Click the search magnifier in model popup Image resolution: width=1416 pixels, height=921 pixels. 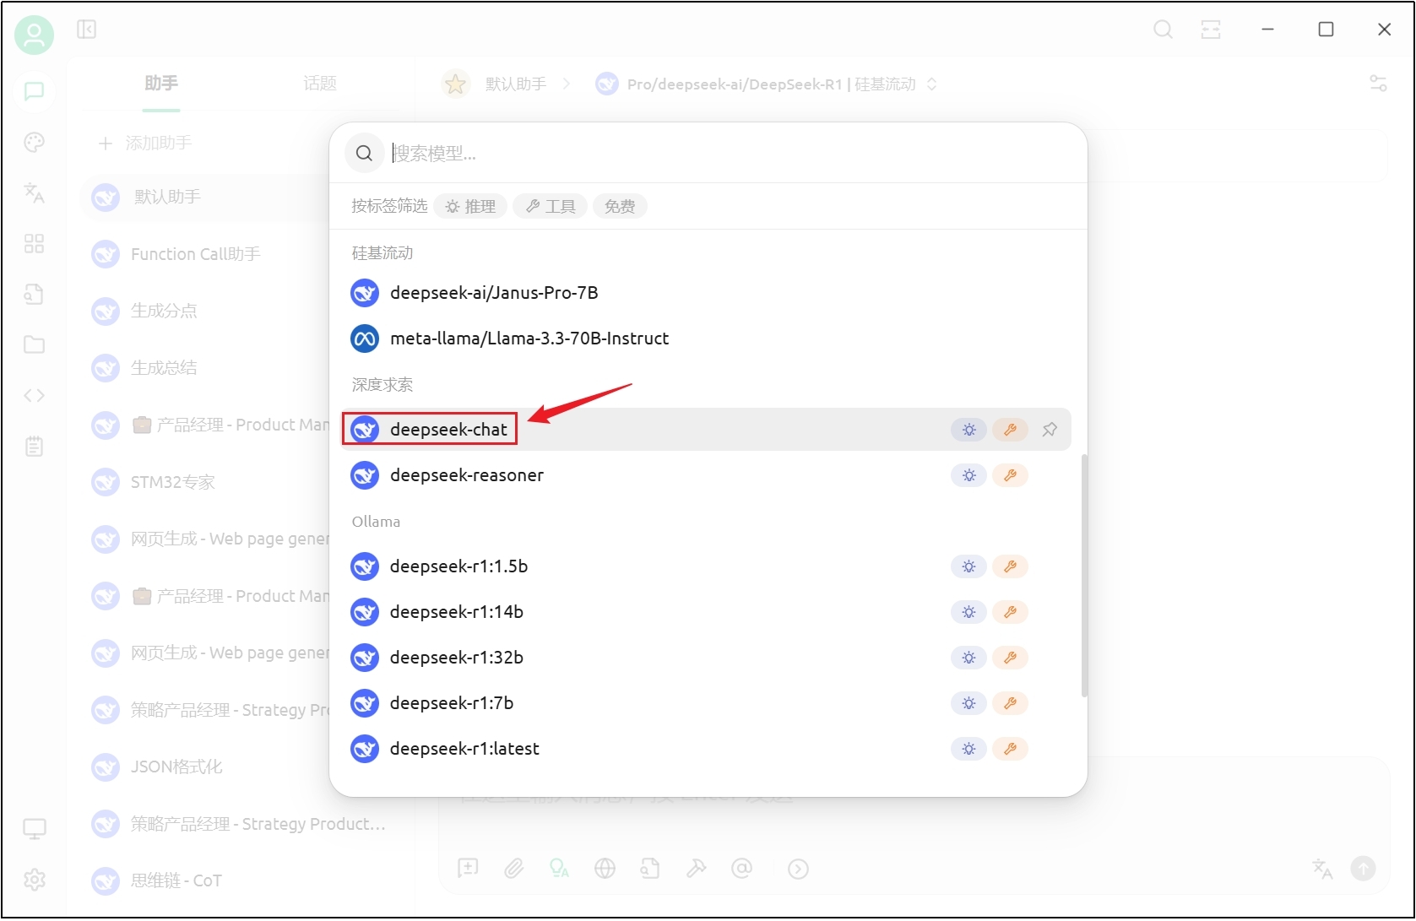(x=364, y=153)
